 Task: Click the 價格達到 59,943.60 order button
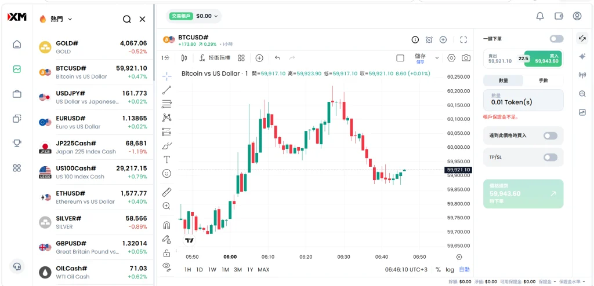coord(523,194)
